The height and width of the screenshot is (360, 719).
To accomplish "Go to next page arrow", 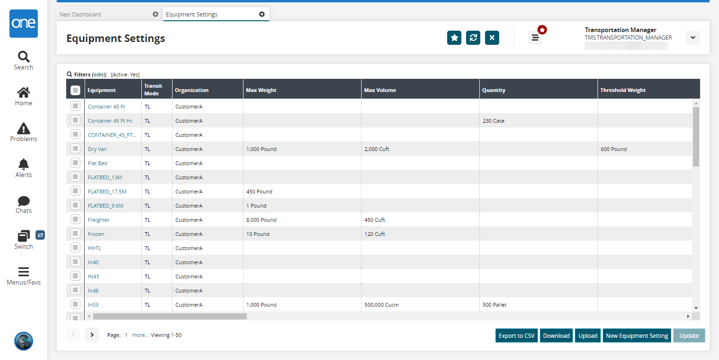I will (92, 335).
